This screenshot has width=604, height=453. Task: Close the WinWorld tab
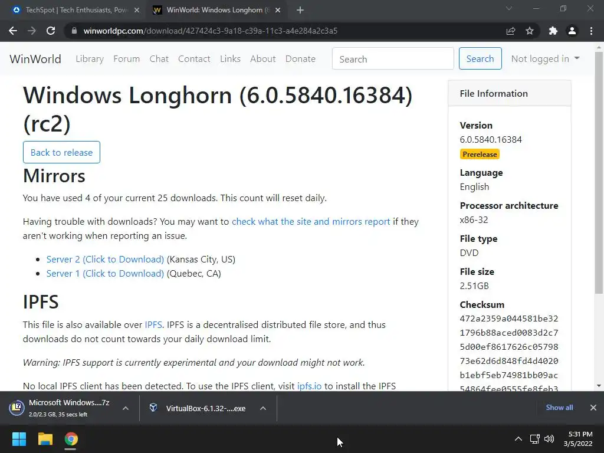click(x=278, y=10)
